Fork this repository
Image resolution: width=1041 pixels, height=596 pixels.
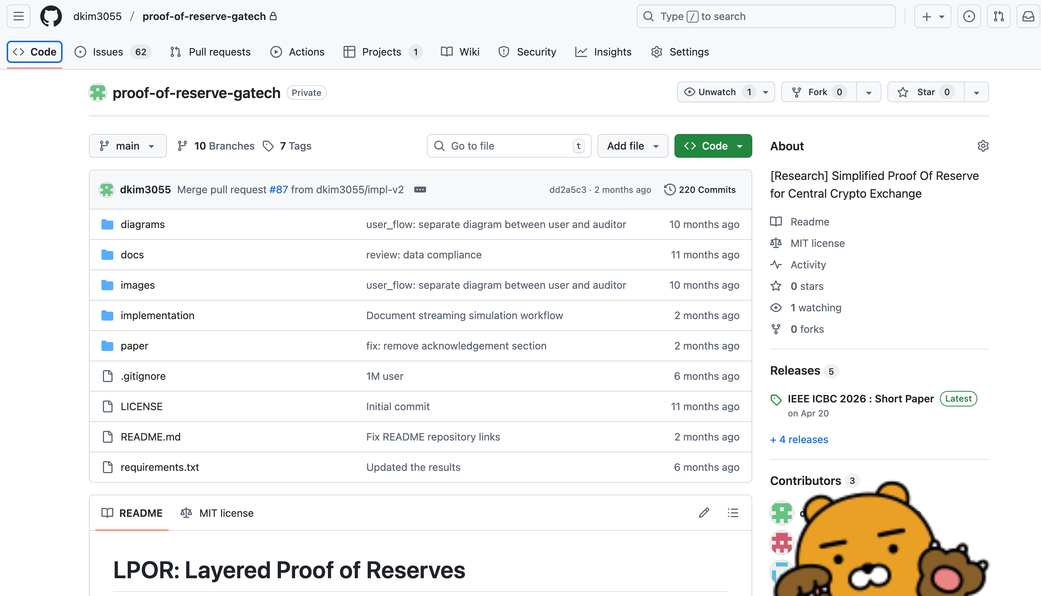819,92
